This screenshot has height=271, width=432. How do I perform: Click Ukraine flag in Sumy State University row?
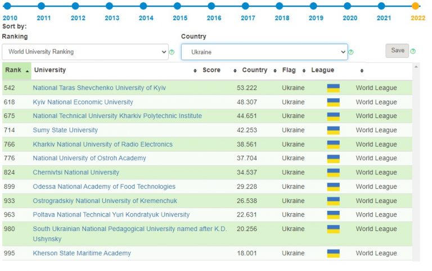coord(334,130)
